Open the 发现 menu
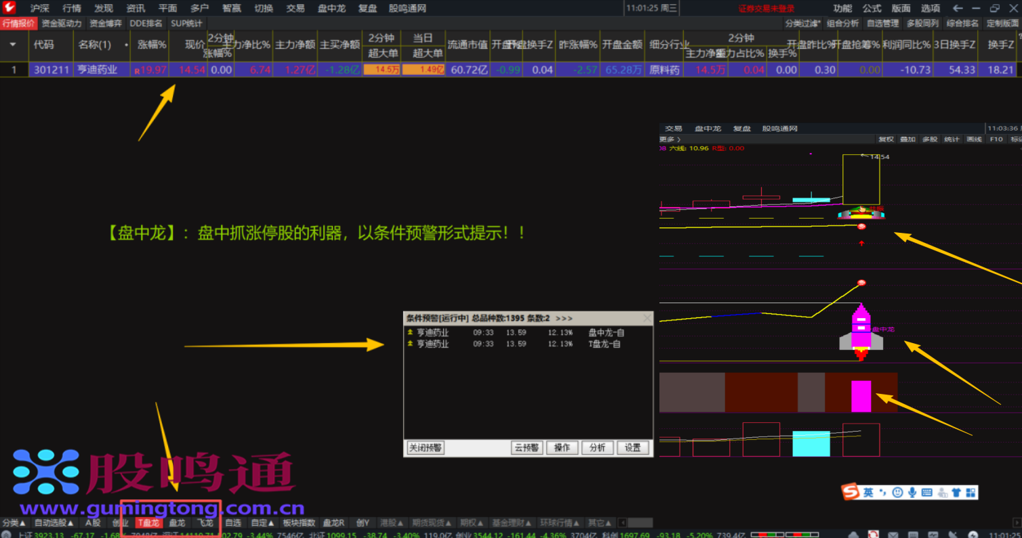 coord(104,8)
